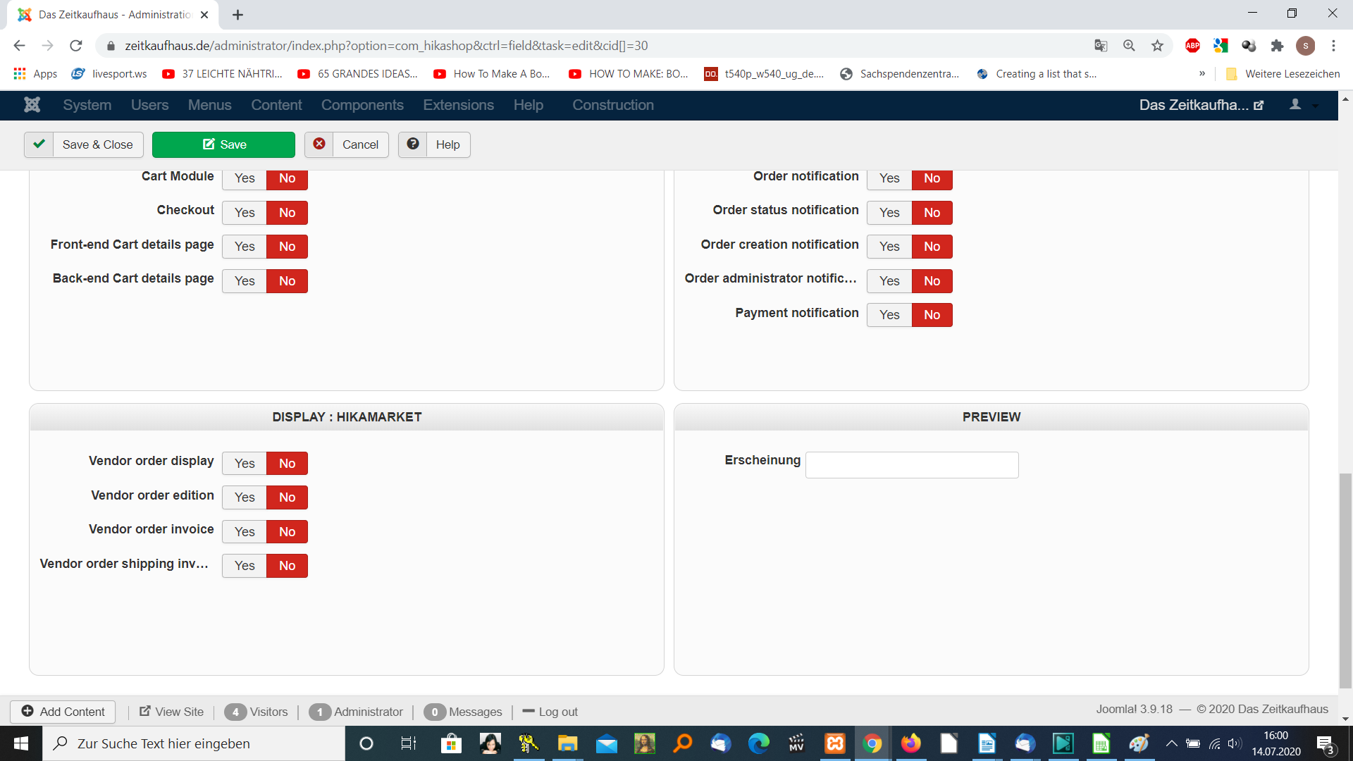
Task: Open AdBlock Plus extension icon
Action: click(x=1192, y=46)
